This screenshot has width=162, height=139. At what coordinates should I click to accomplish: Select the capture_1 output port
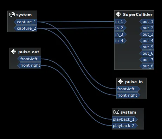25,22
